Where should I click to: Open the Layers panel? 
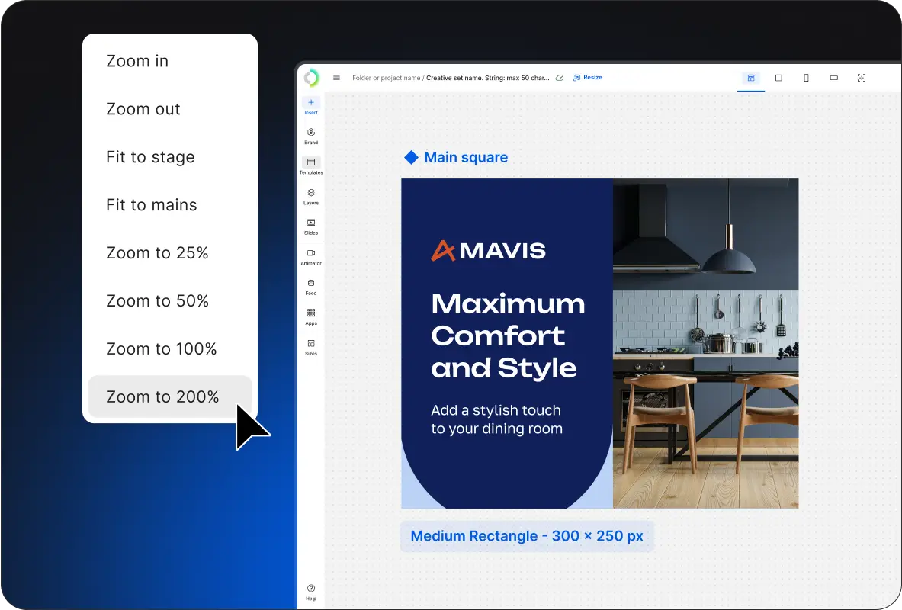[311, 197]
